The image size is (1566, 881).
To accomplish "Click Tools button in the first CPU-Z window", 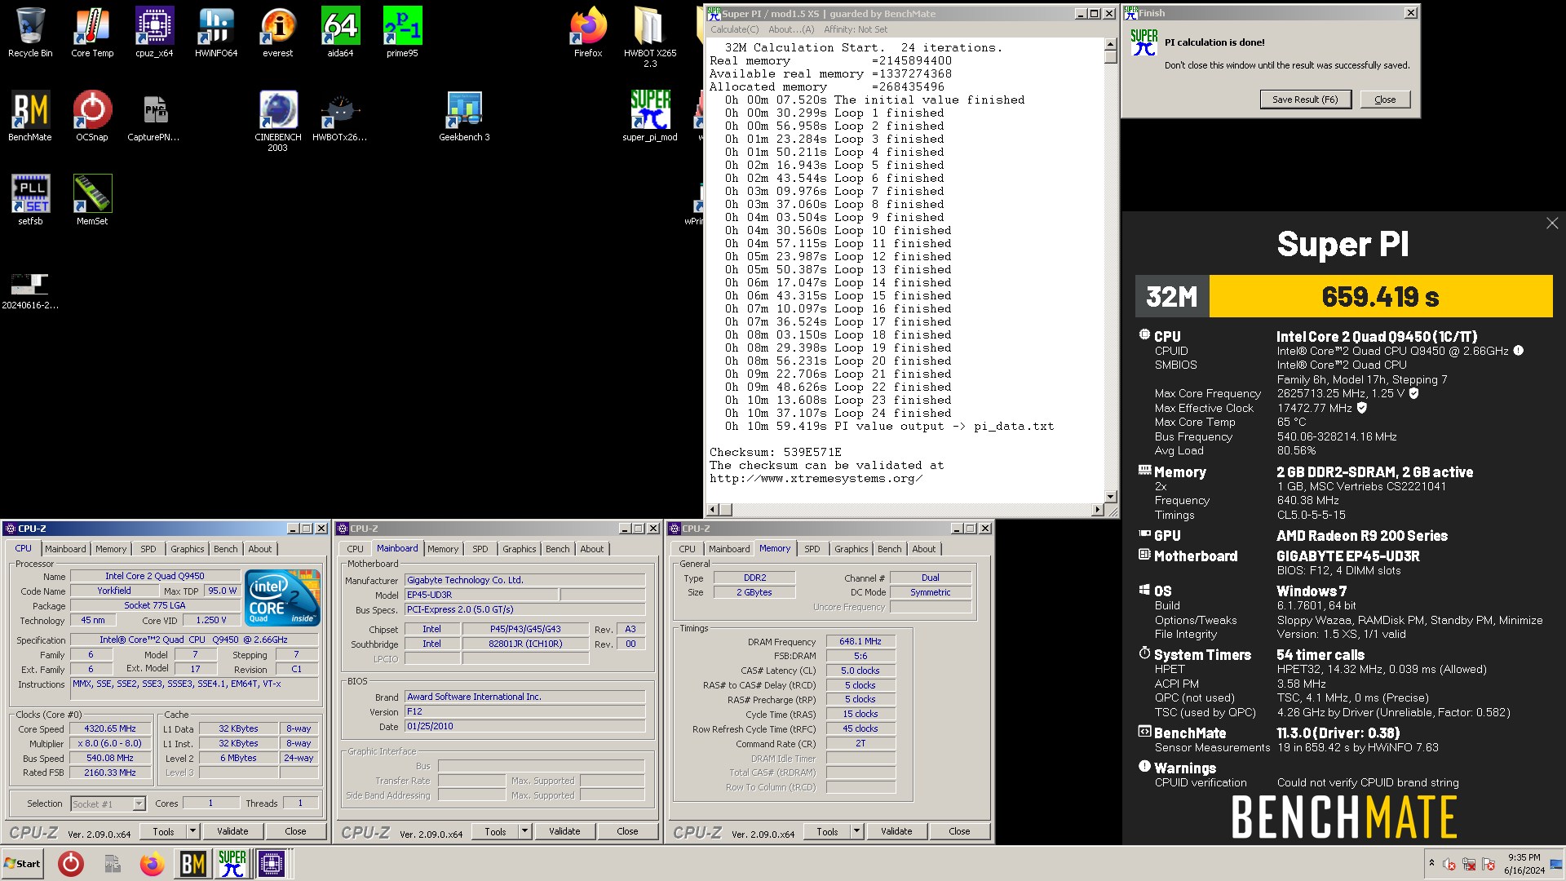I will (163, 831).
